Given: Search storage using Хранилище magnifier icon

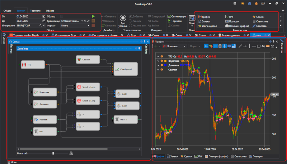Looking at the screenshot, I should coord(85,21).
